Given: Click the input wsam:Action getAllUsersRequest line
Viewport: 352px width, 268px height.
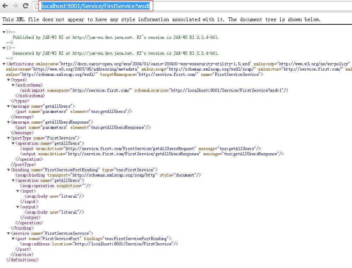Looking at the screenshot, I should point(140,149).
